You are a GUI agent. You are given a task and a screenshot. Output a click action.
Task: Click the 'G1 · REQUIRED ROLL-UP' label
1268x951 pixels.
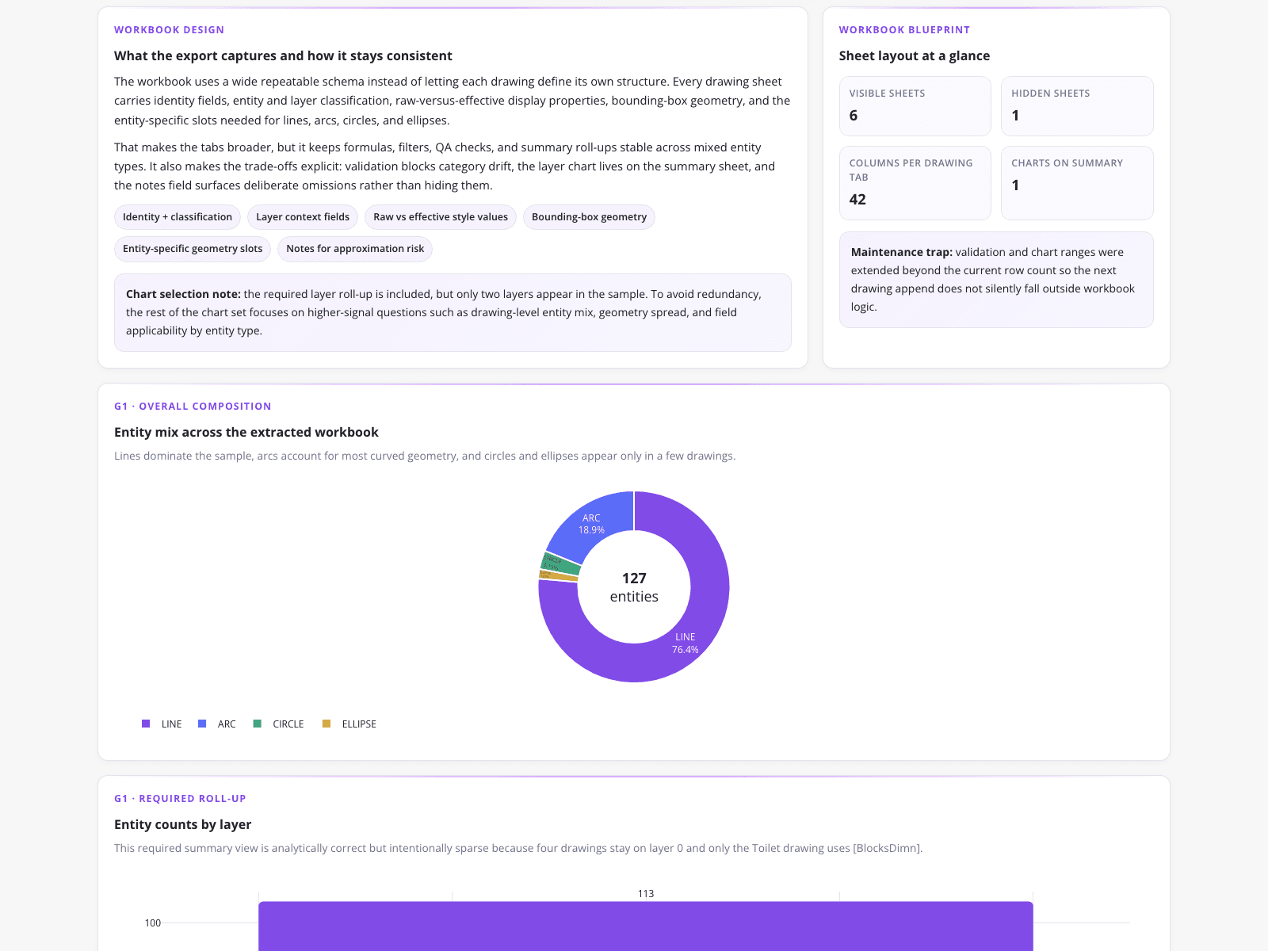pyautogui.click(x=180, y=799)
